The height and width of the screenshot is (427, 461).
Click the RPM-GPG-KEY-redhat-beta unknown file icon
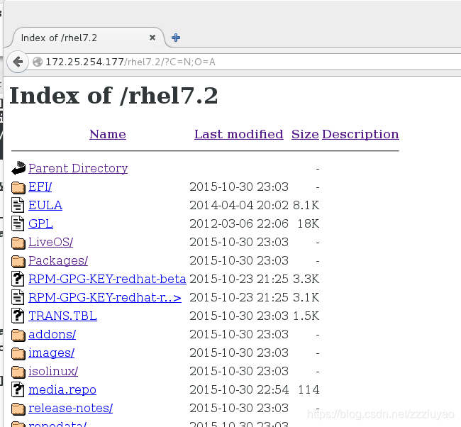pyautogui.click(x=18, y=279)
